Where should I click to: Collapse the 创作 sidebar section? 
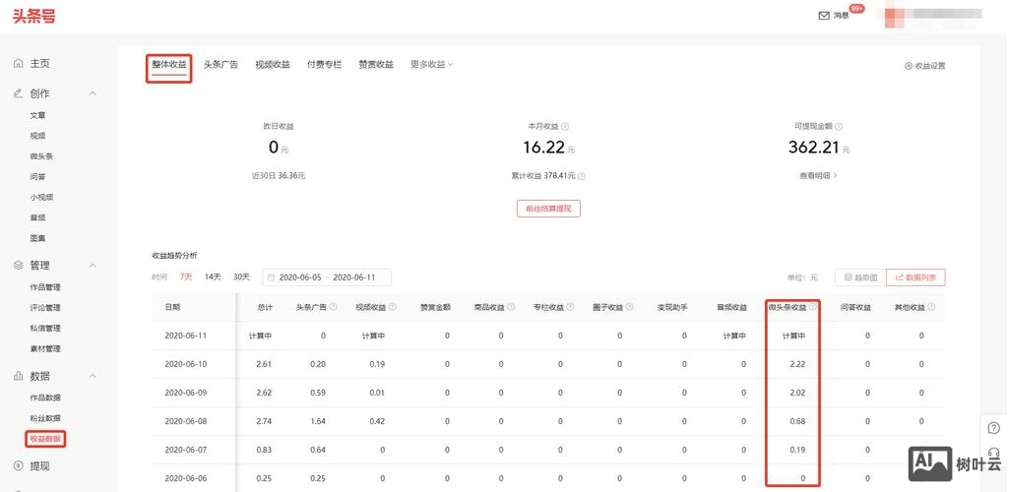pos(93,93)
